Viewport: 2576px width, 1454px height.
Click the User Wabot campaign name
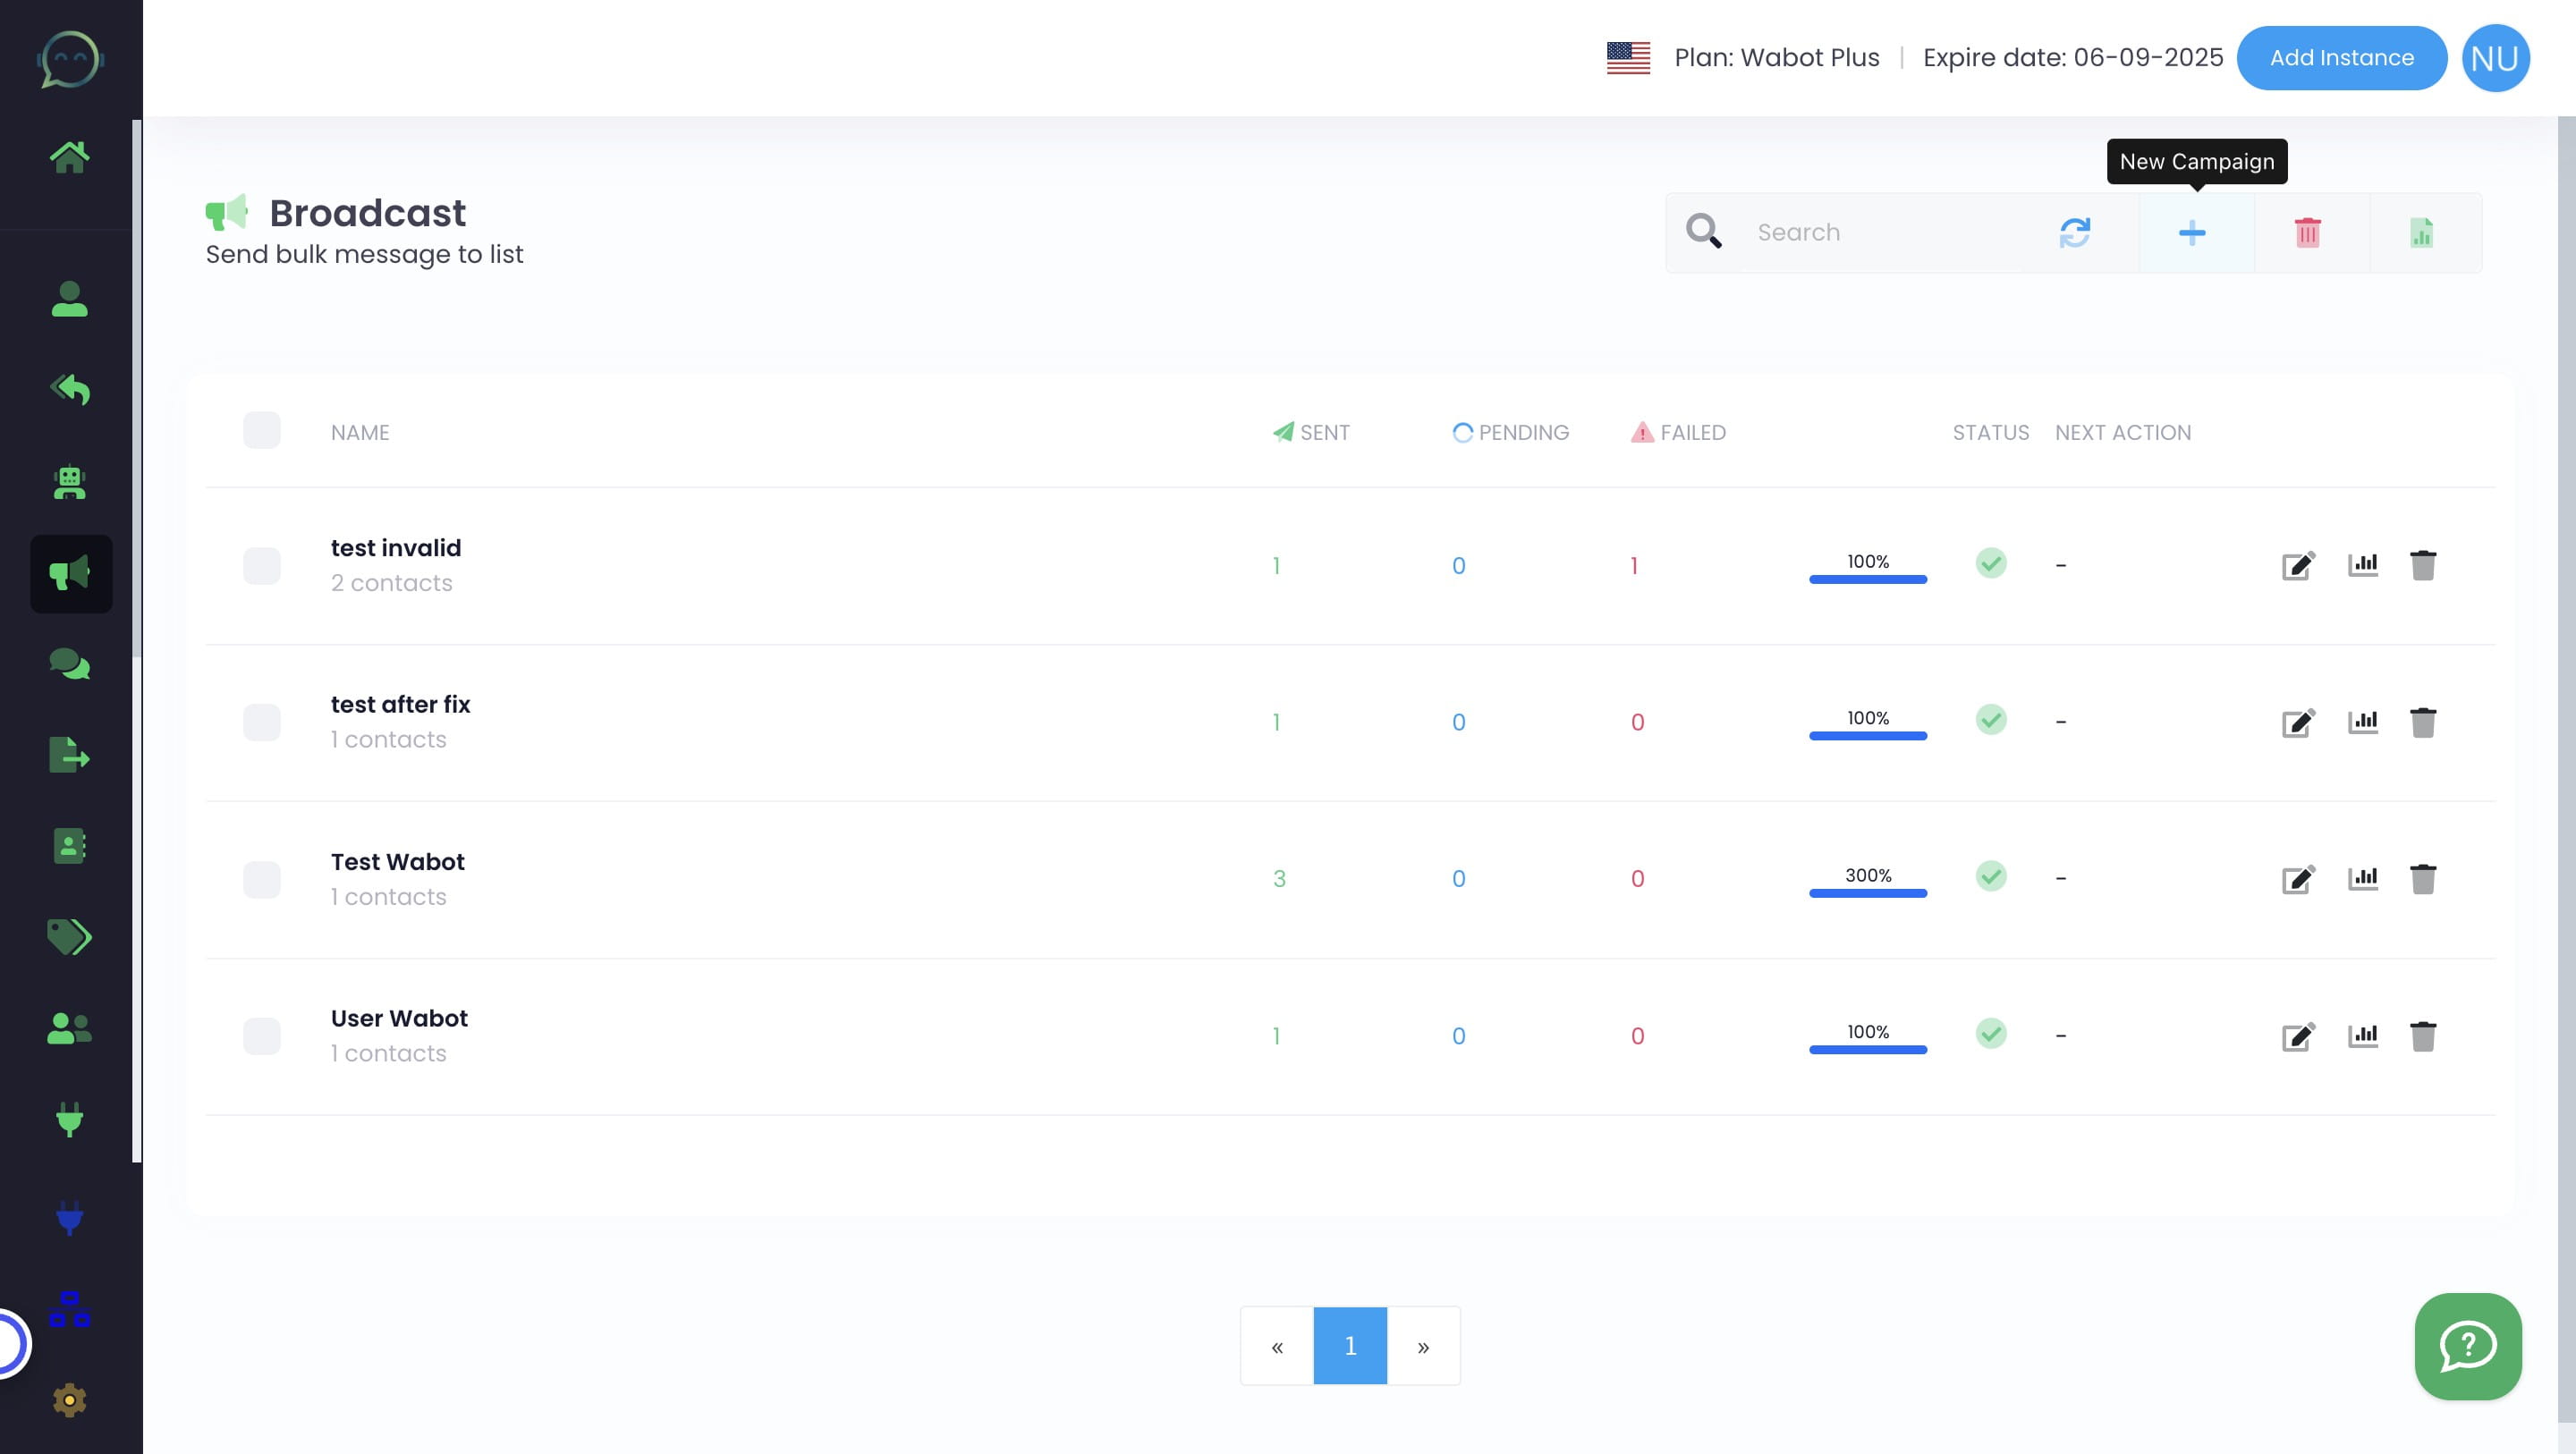pyautogui.click(x=399, y=1018)
